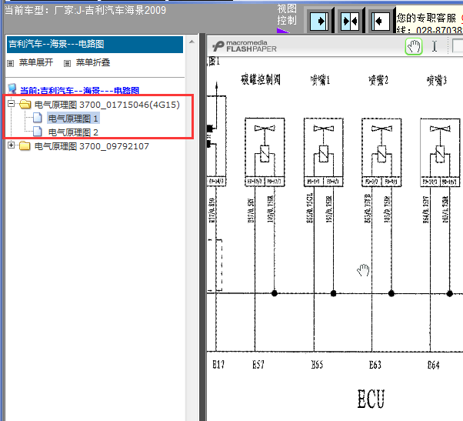Select the FlashPaper hand pan tool

[414, 46]
